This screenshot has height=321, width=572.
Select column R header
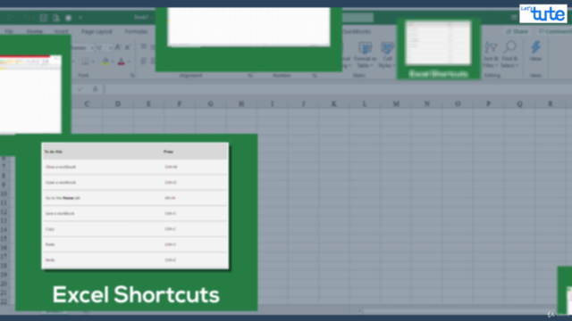pos(551,104)
